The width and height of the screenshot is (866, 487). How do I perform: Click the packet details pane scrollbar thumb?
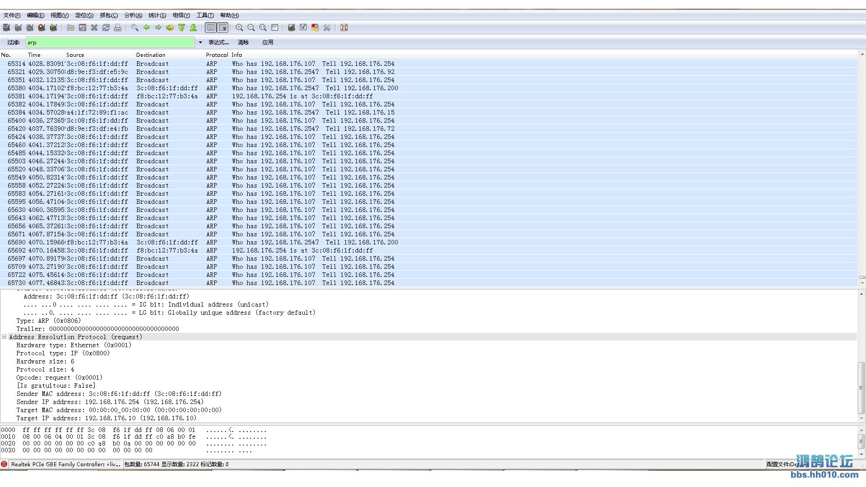[x=862, y=388]
